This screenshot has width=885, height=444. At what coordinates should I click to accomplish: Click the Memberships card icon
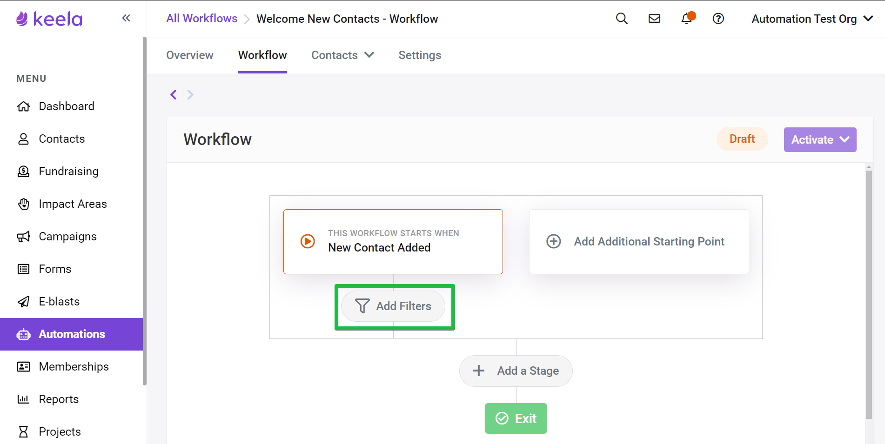tap(24, 367)
